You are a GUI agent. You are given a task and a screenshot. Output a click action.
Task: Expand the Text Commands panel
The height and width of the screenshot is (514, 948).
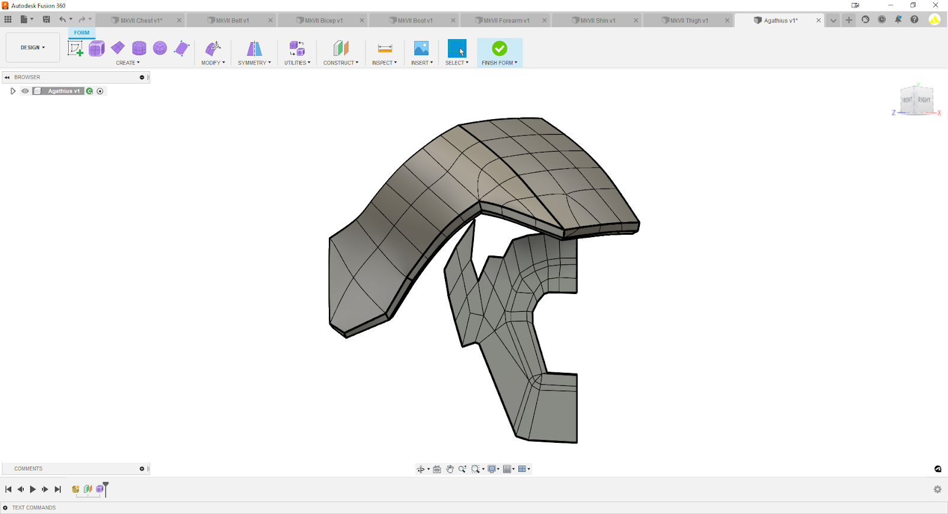5,507
